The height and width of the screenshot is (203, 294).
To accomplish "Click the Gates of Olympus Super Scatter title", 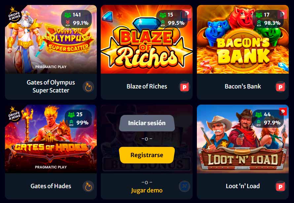I will point(51,86).
